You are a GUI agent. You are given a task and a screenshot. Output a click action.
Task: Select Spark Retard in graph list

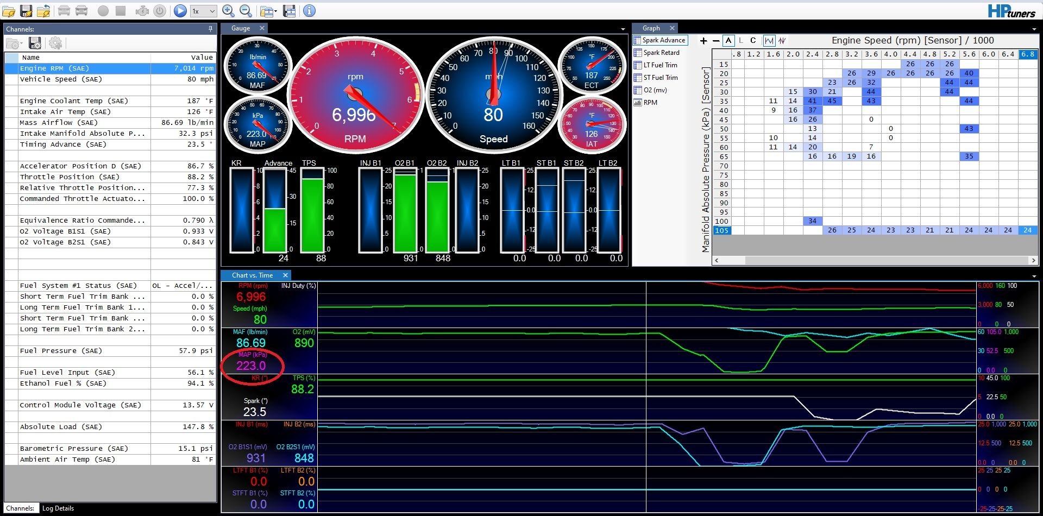[x=661, y=53]
